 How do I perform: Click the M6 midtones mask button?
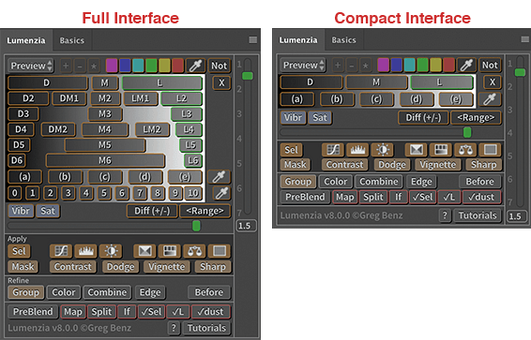(105, 160)
